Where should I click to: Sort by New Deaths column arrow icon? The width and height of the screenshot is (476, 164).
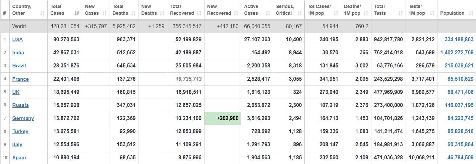(x=162, y=13)
